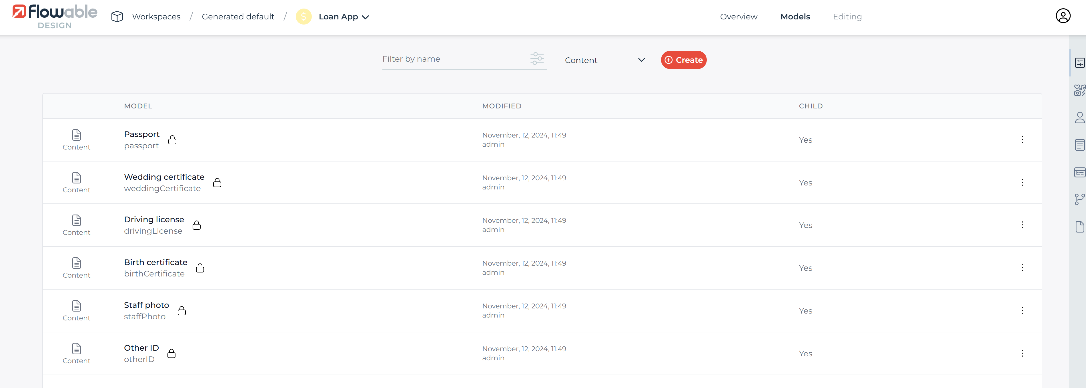Image resolution: width=1086 pixels, height=388 pixels.
Task: Open the Content model type dropdown
Action: pyautogui.click(x=604, y=60)
